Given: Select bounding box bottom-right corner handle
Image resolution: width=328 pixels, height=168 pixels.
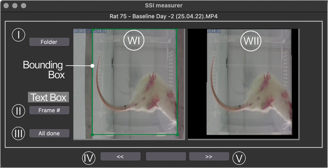Looking at the screenshot, I should 178,135.
